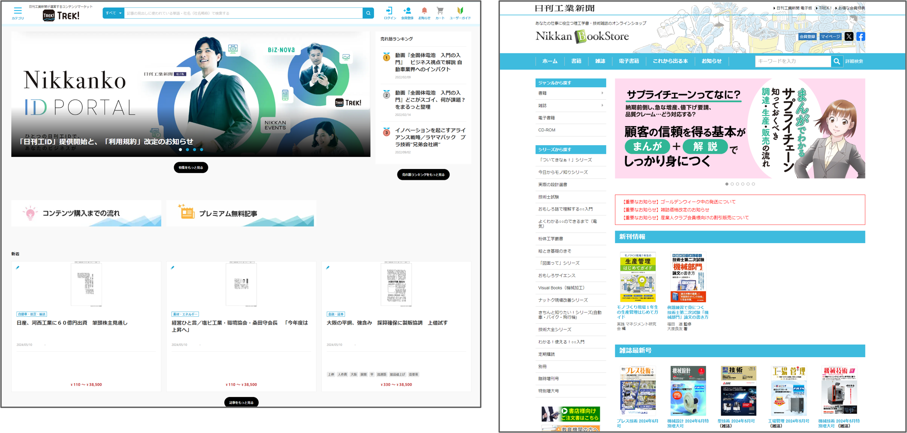Click the member registration icon in TREK
Screen dimensions: 907x433
point(407,11)
